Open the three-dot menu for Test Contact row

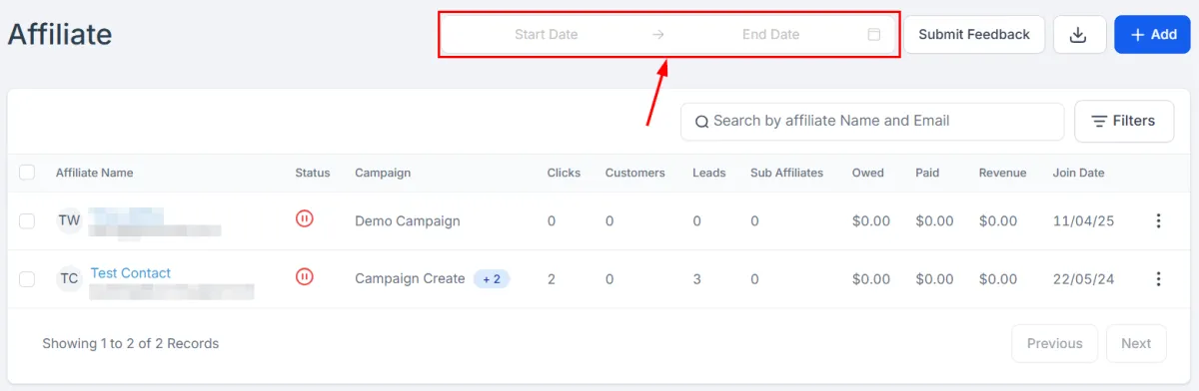click(x=1158, y=279)
